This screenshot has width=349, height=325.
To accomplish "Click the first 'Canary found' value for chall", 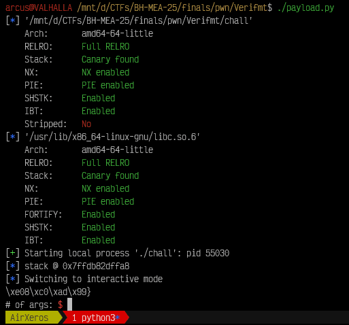I will [x=110, y=60].
